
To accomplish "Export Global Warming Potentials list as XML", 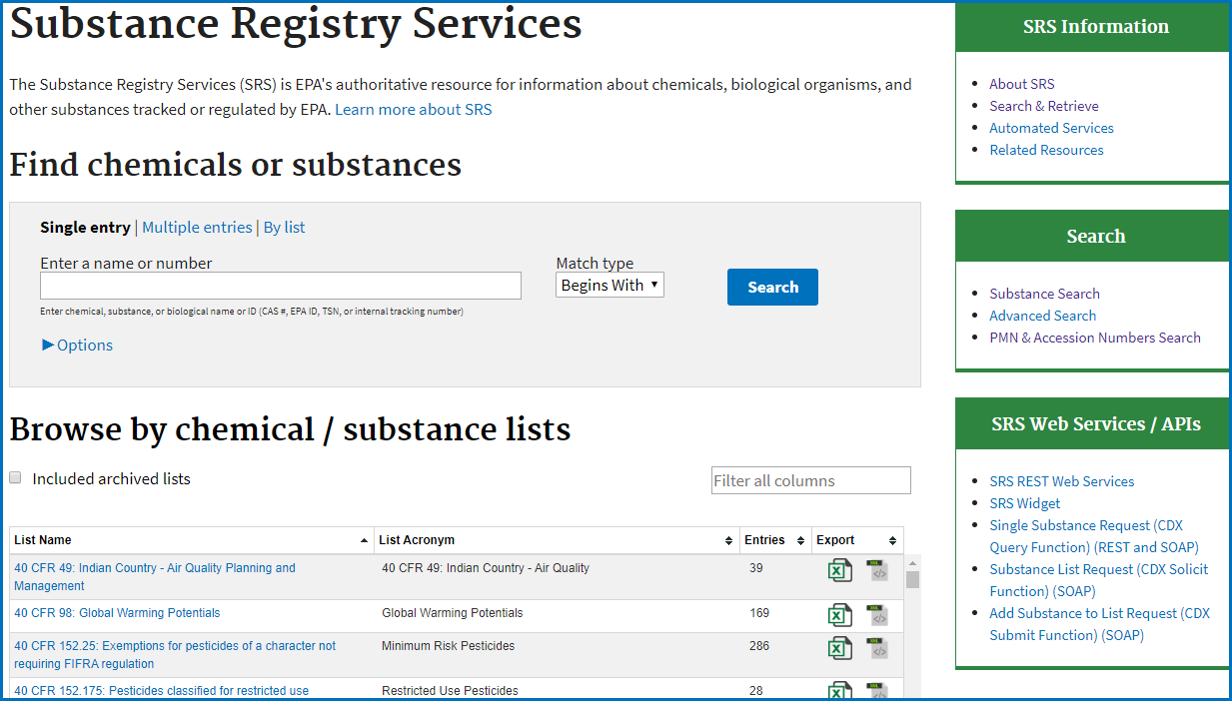I will point(877,615).
